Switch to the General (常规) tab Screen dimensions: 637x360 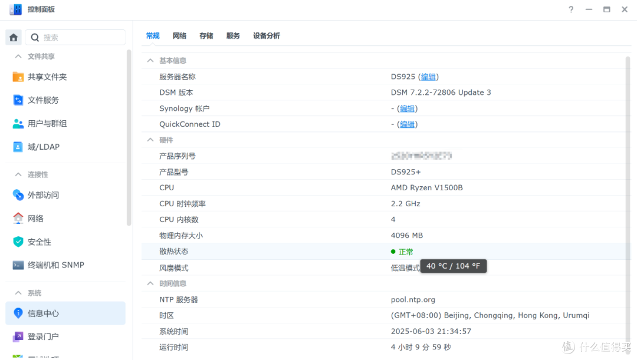(153, 36)
